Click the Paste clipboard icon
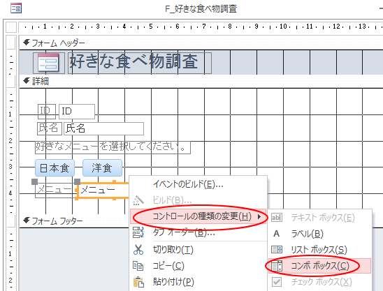This screenshot has width=383, height=291. [x=138, y=282]
